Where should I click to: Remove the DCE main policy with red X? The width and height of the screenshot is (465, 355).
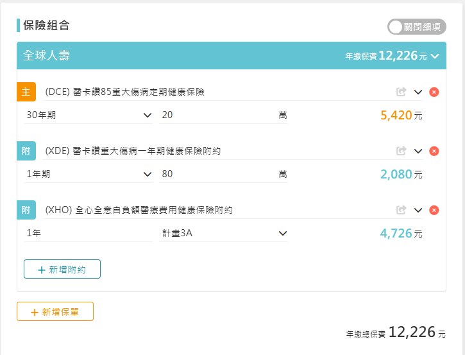(x=434, y=92)
